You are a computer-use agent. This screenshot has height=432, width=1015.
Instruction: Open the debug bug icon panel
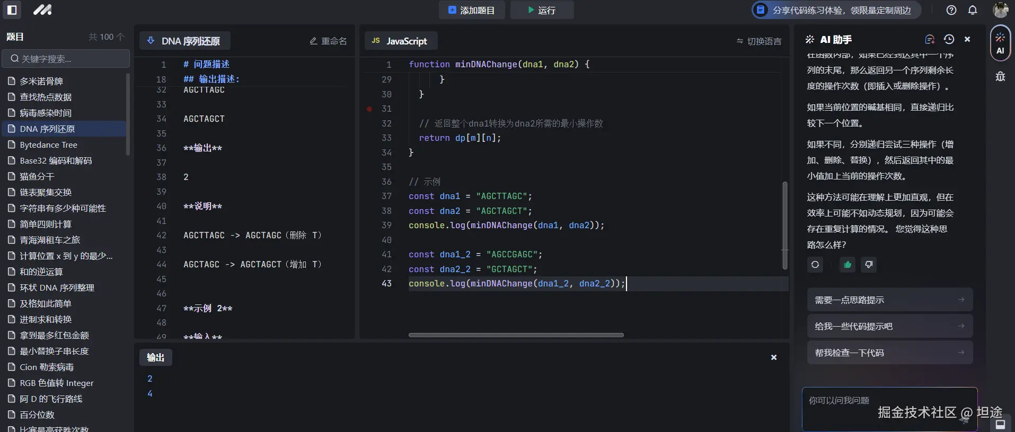(1000, 77)
